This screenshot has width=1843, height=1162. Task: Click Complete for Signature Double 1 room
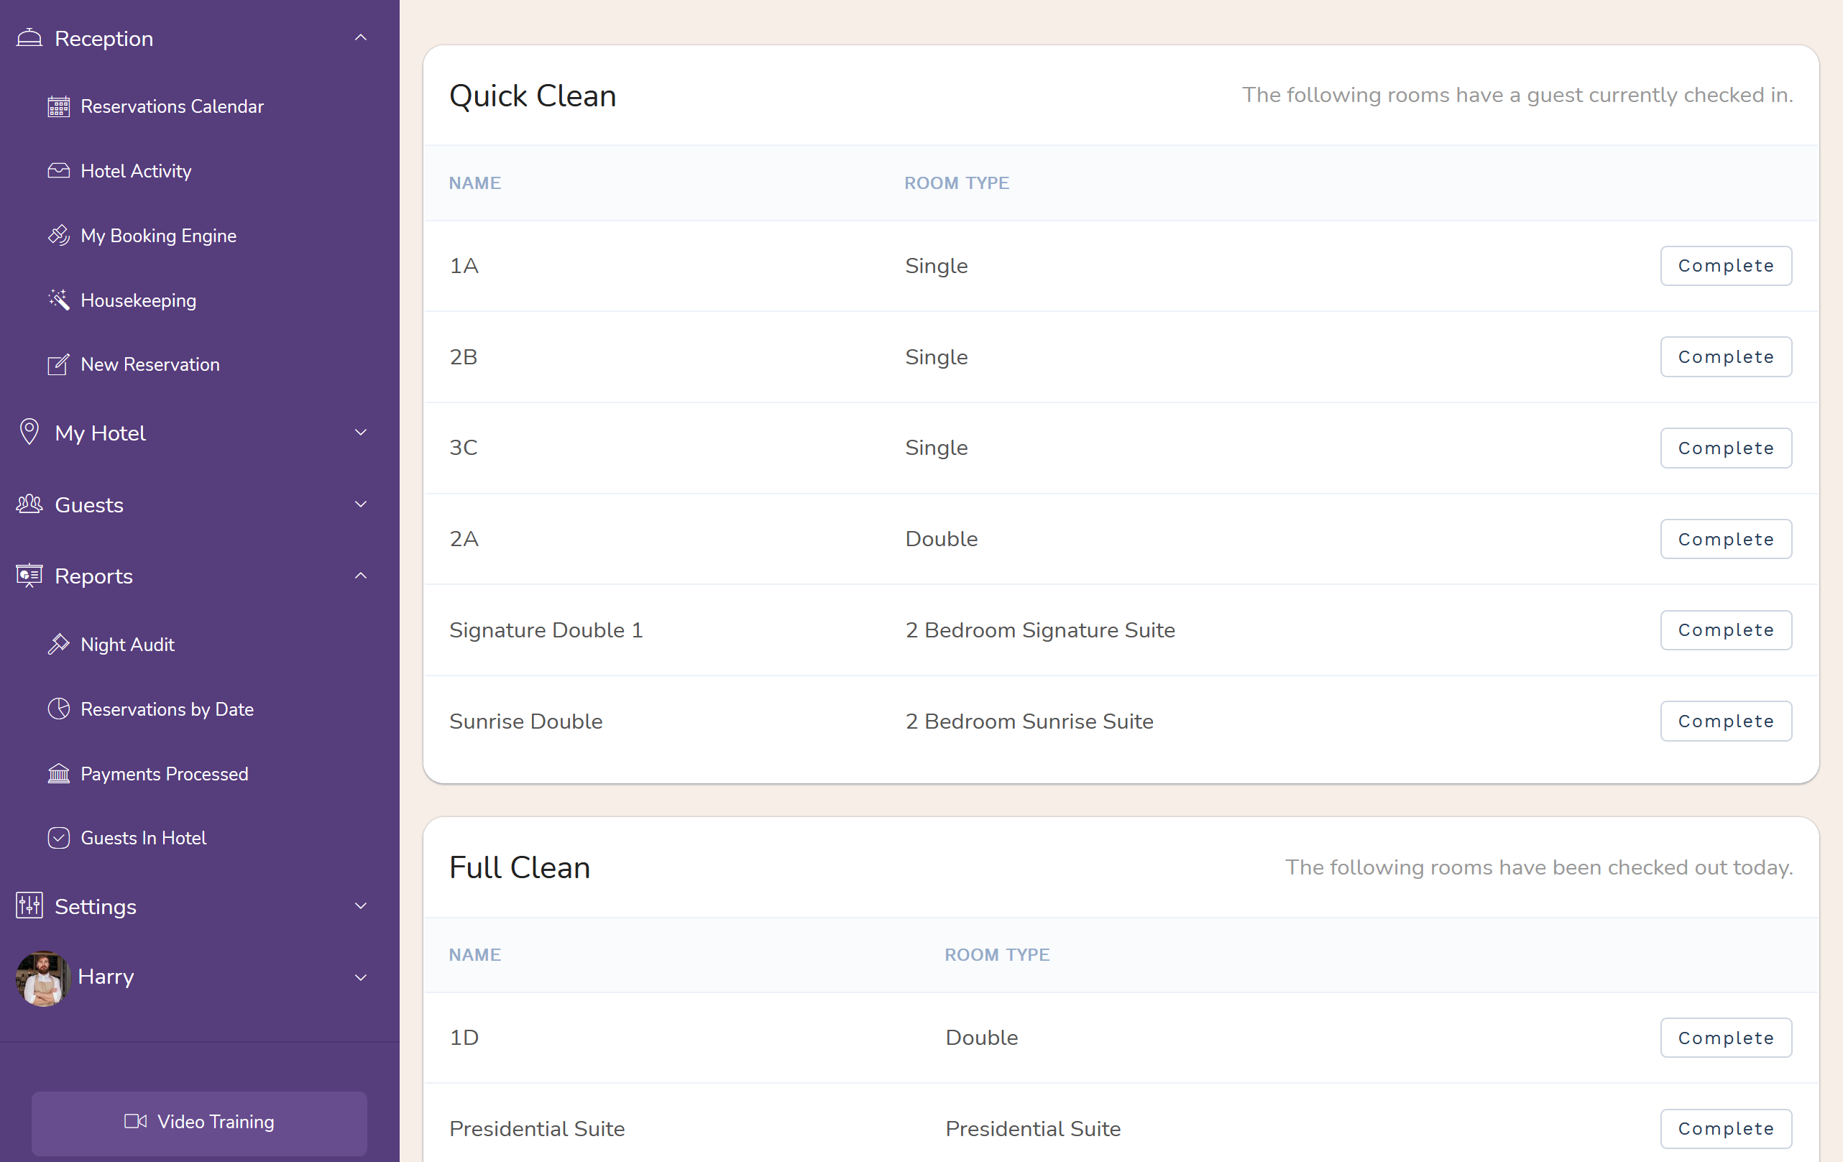point(1727,630)
